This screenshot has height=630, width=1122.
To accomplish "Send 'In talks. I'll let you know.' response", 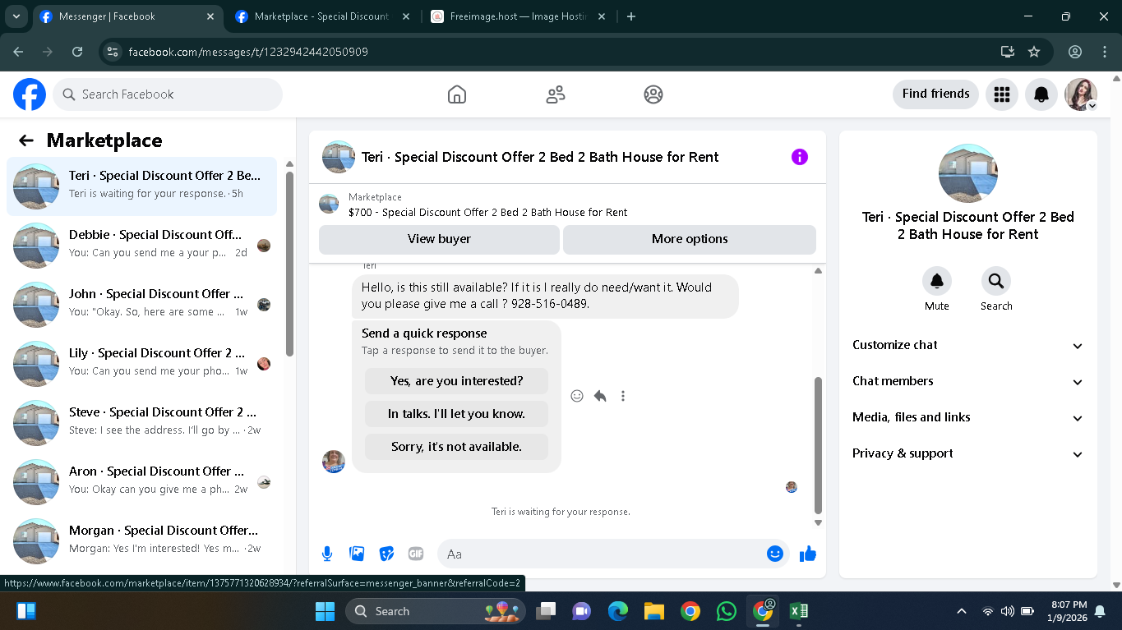I will [456, 414].
